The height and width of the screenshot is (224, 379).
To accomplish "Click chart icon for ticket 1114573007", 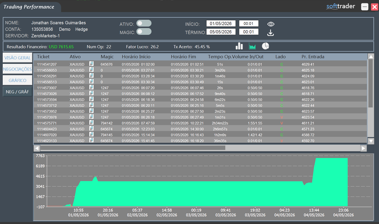I will (92, 87).
